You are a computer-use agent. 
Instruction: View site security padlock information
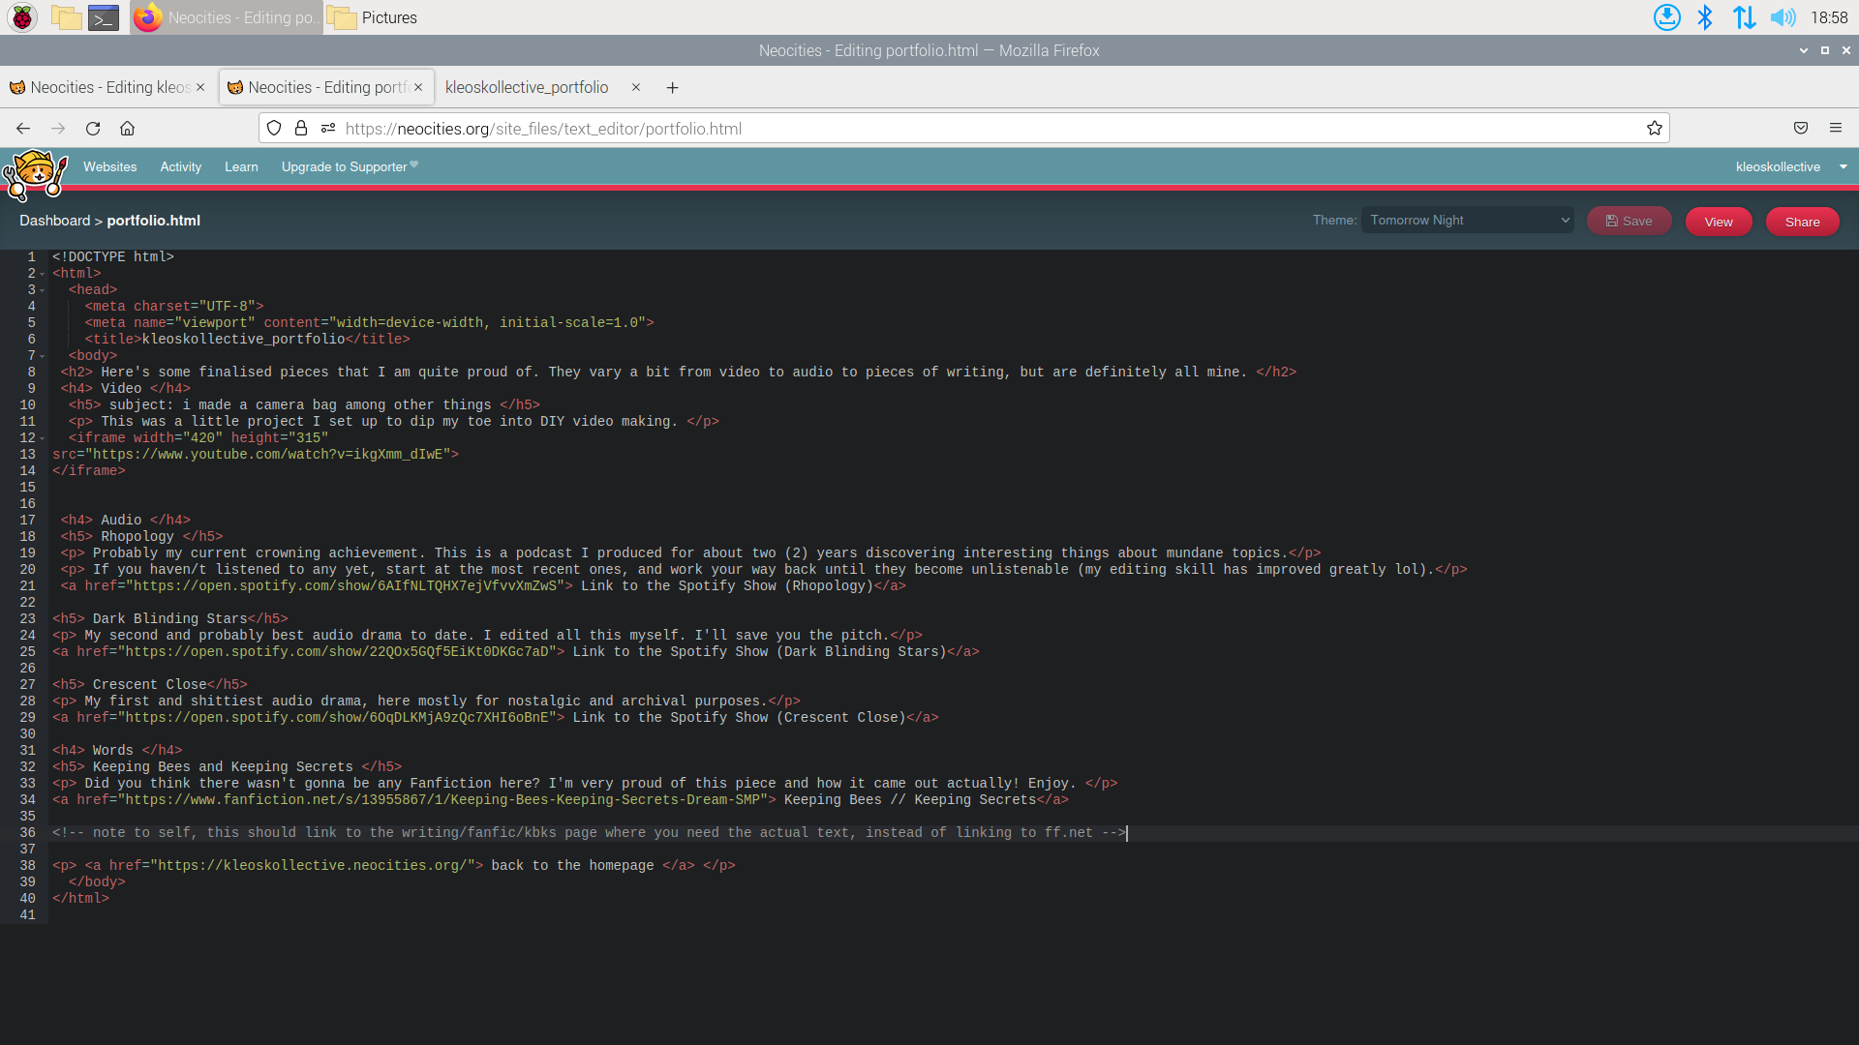point(301,128)
